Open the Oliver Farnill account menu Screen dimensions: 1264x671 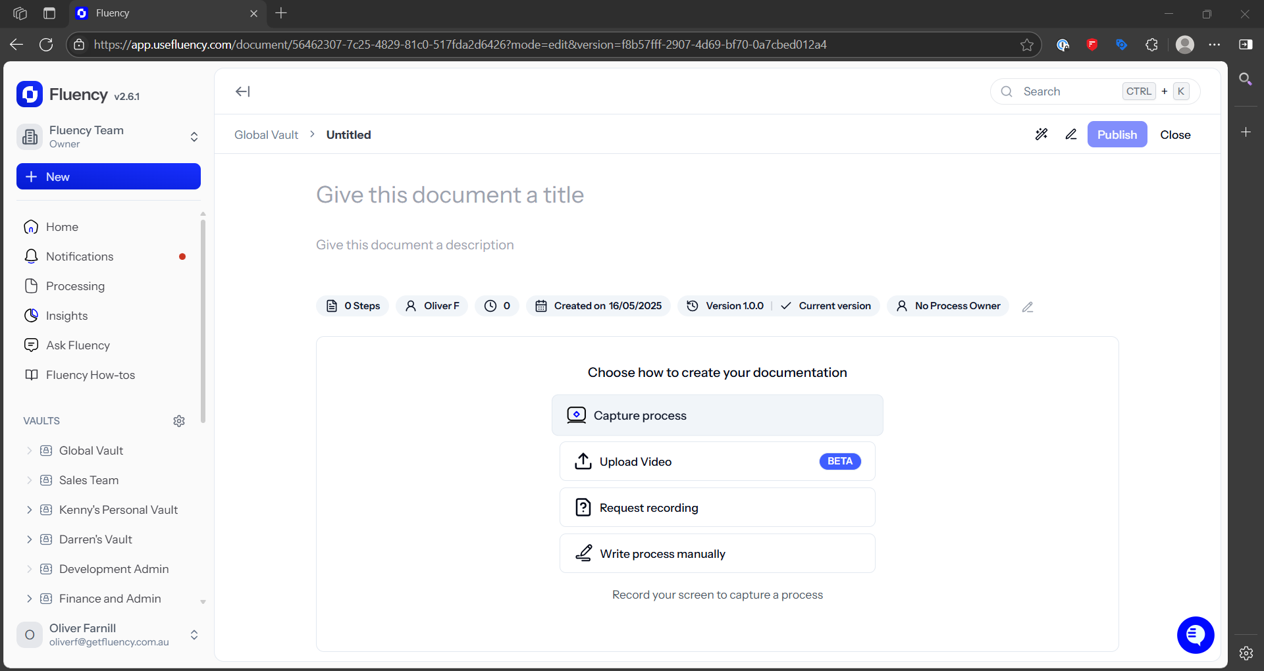pyautogui.click(x=109, y=635)
